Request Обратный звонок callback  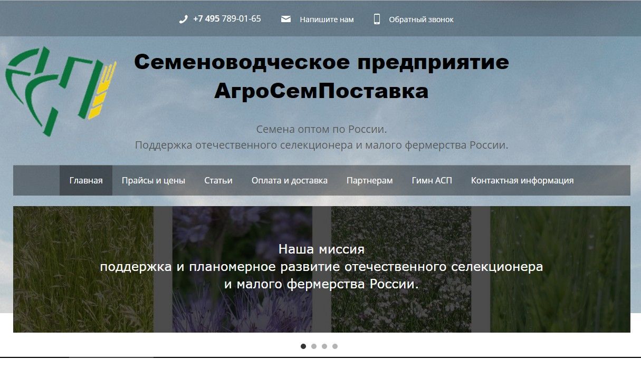tap(421, 20)
